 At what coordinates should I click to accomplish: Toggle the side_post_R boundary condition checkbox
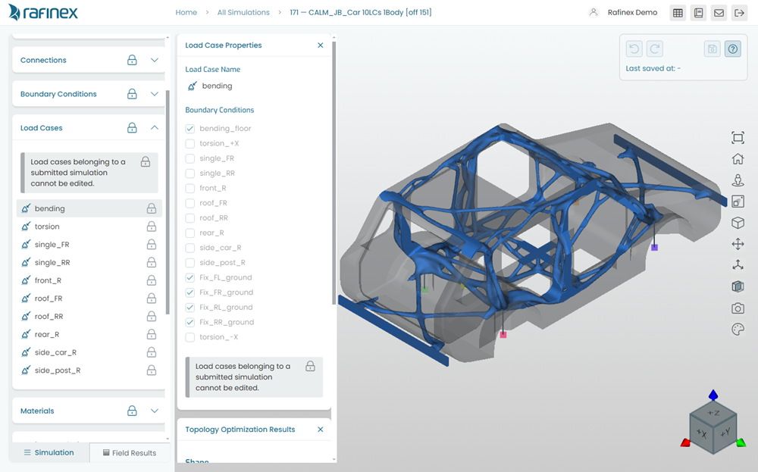(190, 263)
